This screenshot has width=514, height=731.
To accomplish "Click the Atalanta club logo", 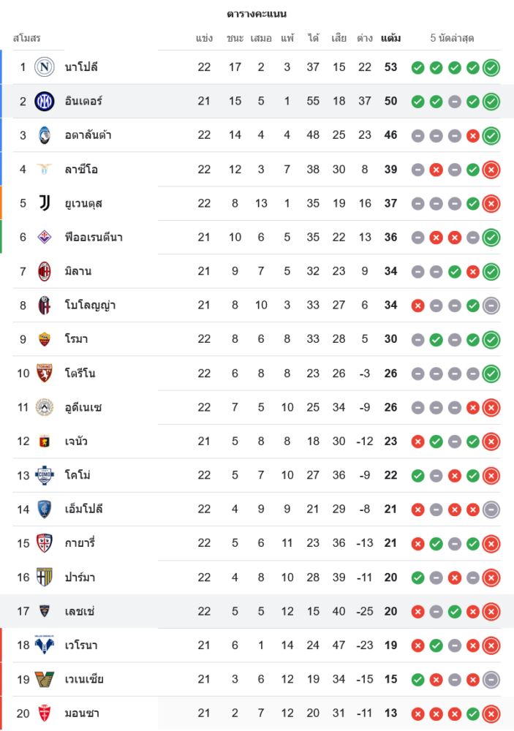I will 45,135.
